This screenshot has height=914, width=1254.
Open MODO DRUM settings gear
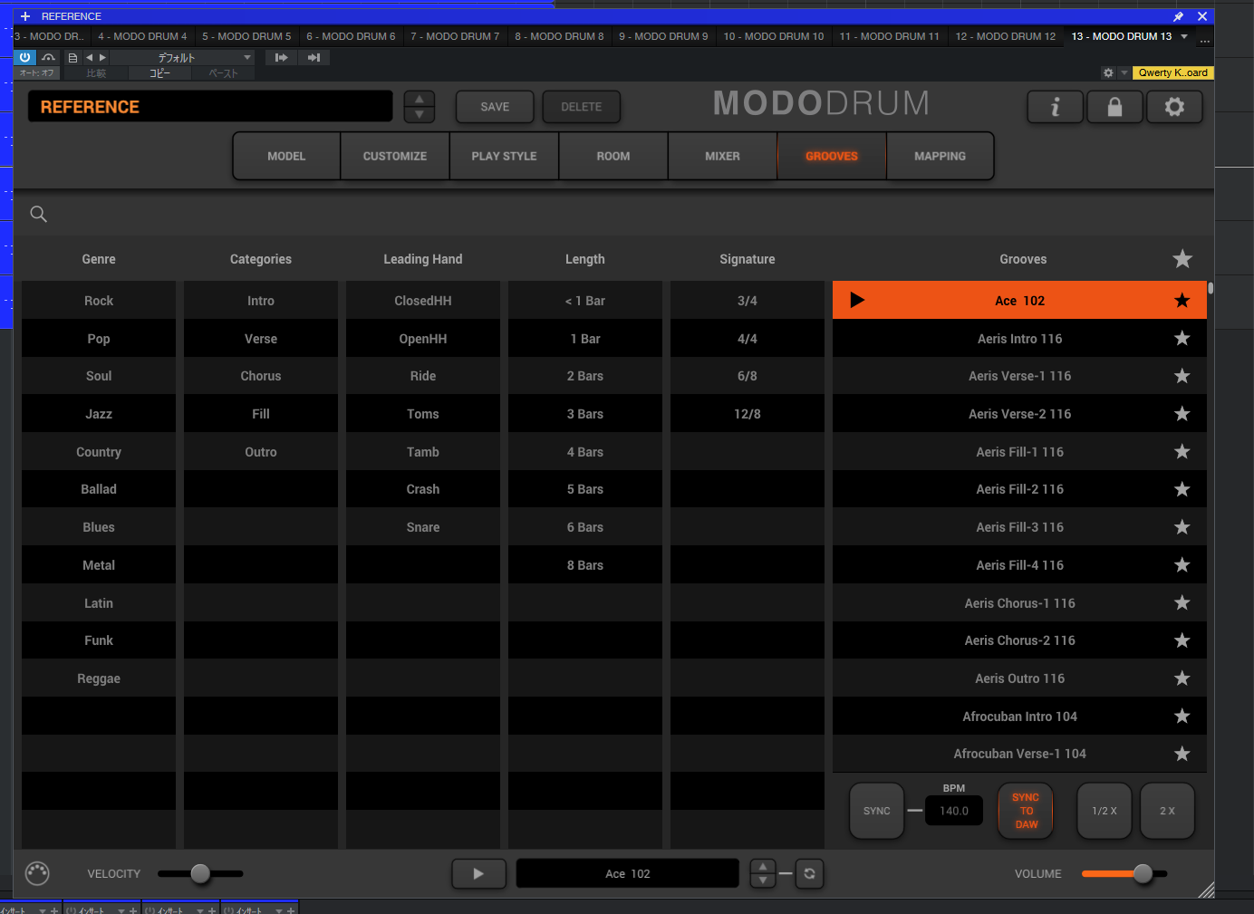[x=1174, y=107]
